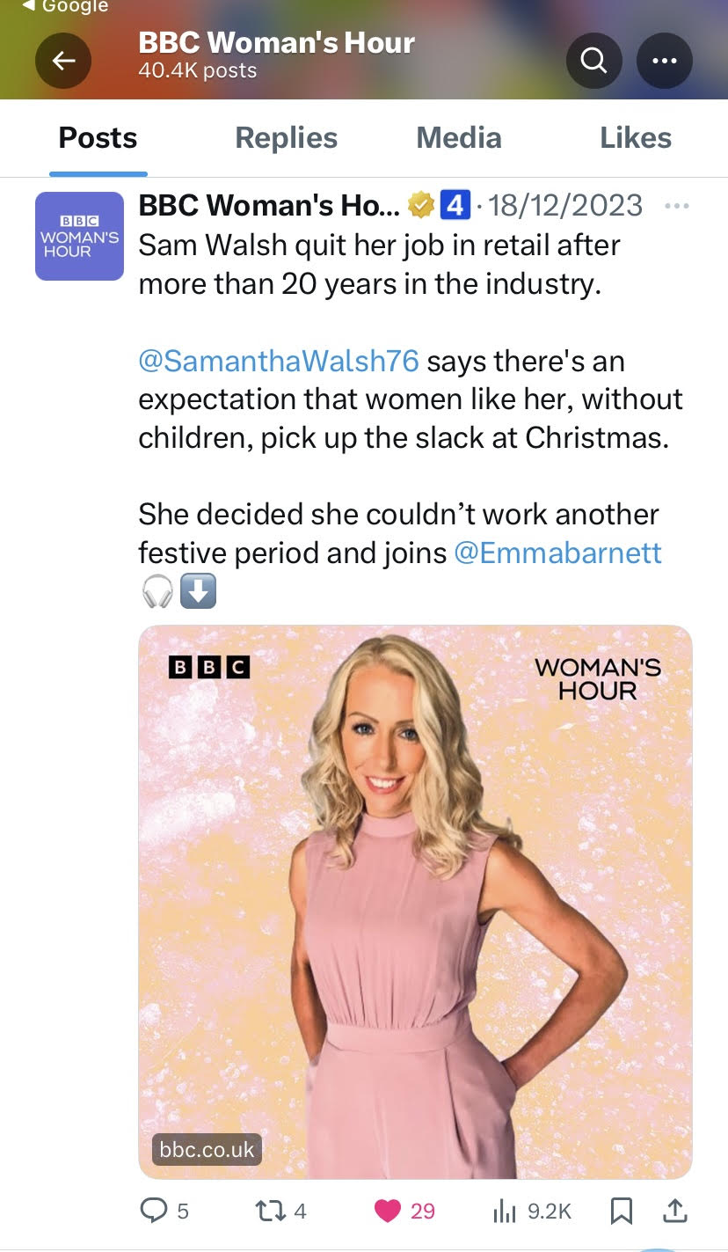The image size is (728, 1252).
Task: Open the Likes tab
Action: 635,138
